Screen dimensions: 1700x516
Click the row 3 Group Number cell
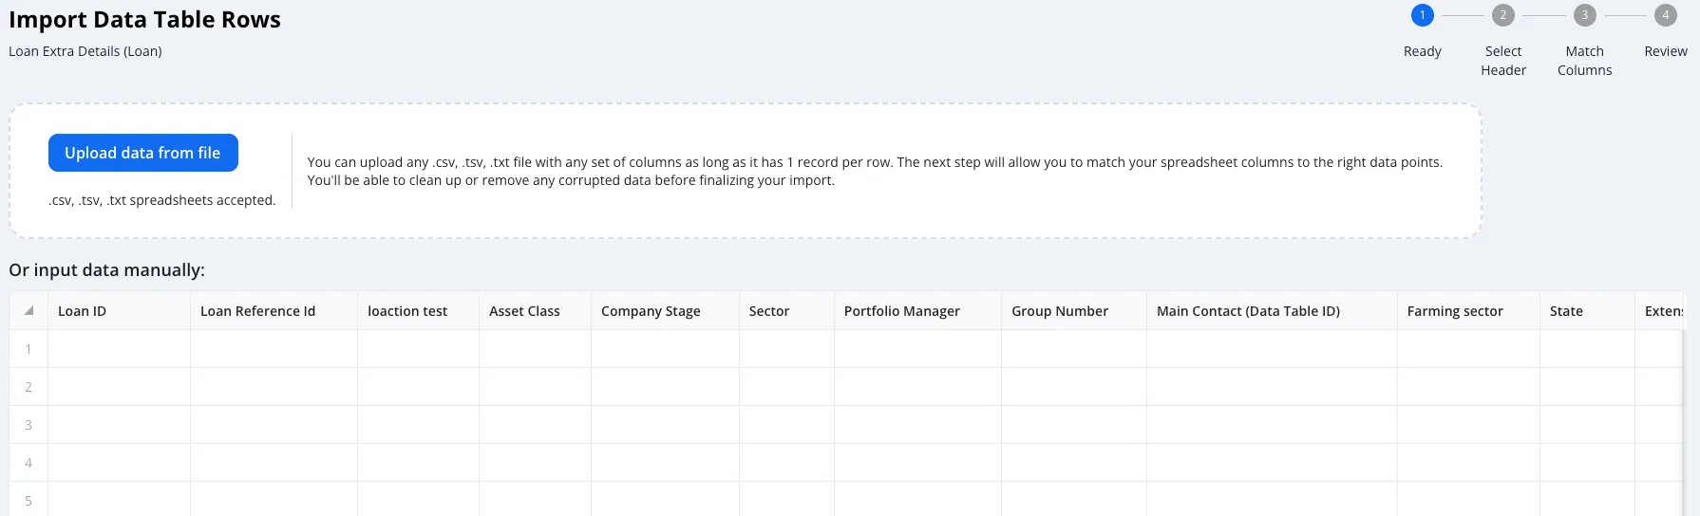click(x=1074, y=425)
